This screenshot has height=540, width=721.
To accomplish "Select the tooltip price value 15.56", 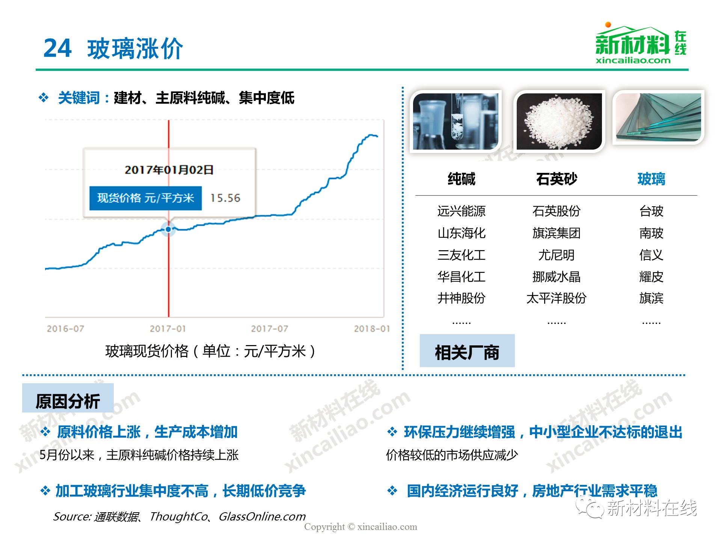I will [x=225, y=198].
